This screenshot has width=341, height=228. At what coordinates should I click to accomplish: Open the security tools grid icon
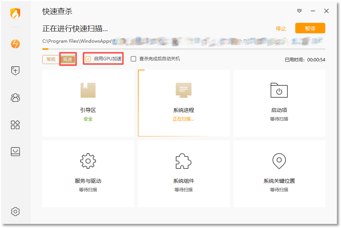pos(15,125)
